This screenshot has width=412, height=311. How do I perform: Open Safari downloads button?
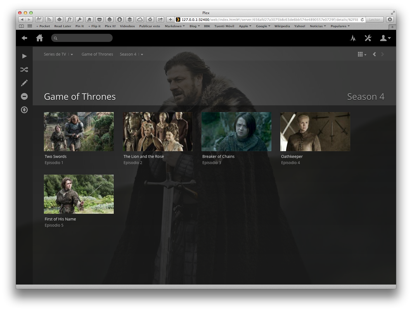coord(390,20)
